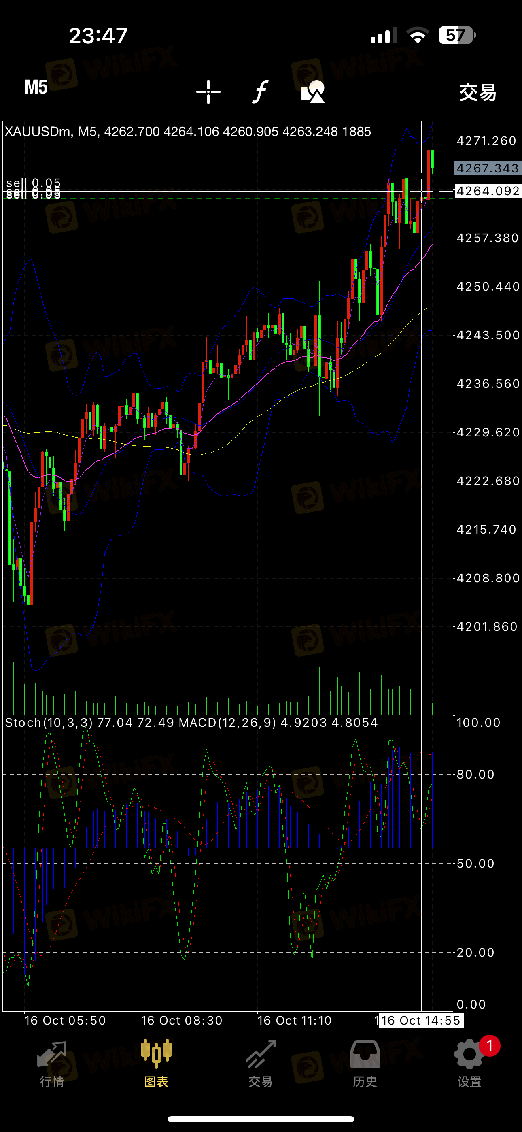The height and width of the screenshot is (1132, 522).
Task: Go to the 交易 trade tab in bottom bar
Action: [x=261, y=1064]
